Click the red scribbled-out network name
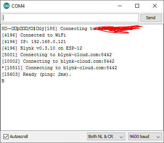 [x=118, y=29]
